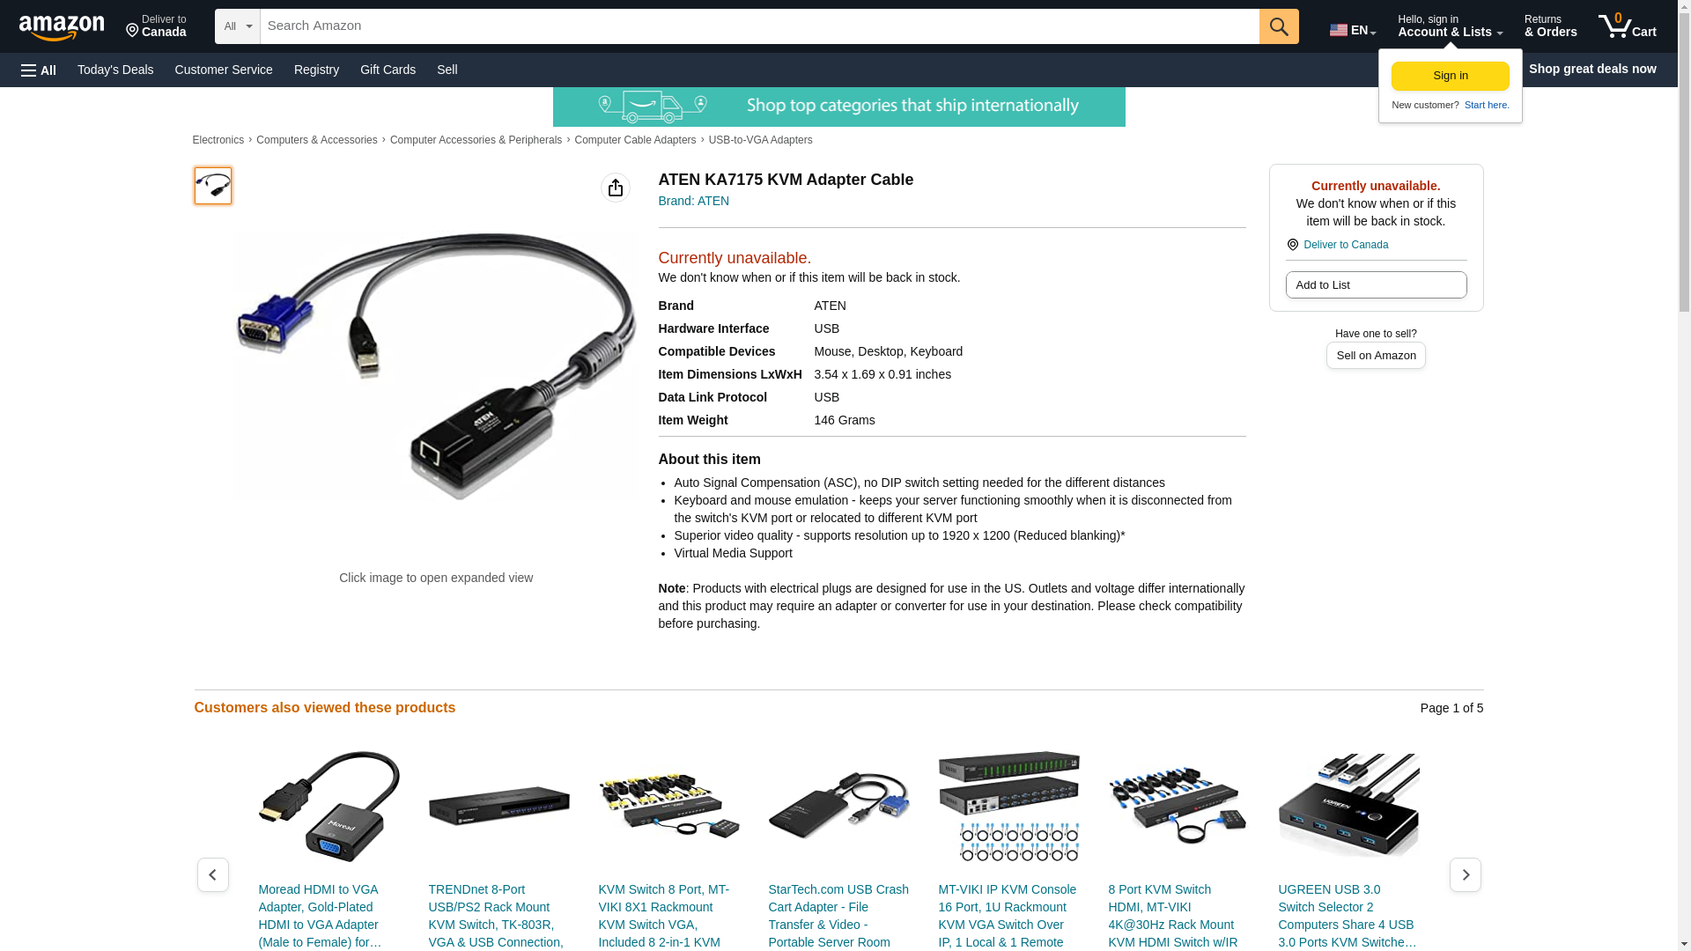1691x951 pixels.
Task: Go to Gift Cards page
Action: point(388,70)
